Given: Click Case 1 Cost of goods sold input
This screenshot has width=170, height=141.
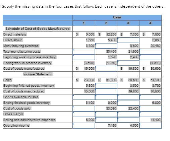Looking at the screenshot, I should (84, 109).
